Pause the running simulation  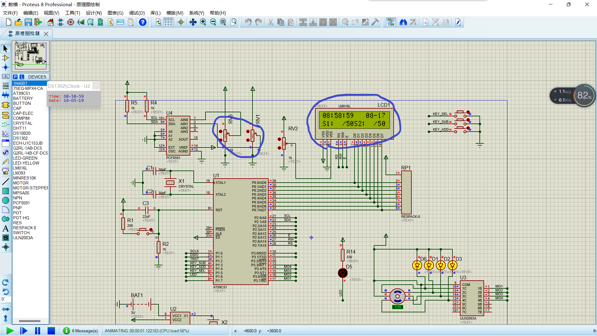(x=38, y=331)
